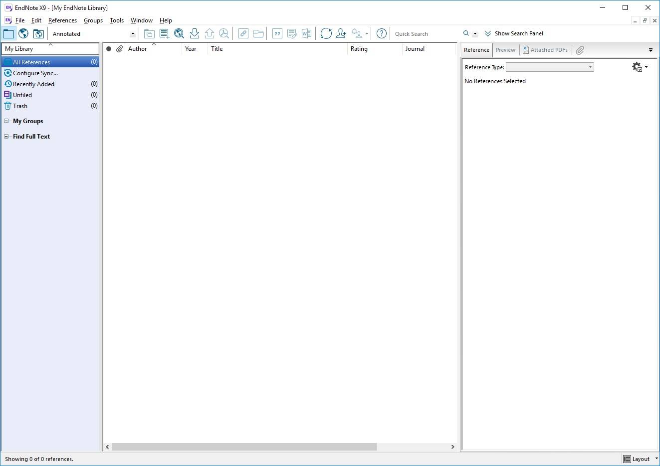Click Return to Word Processor icon
This screenshot has height=466, width=660.
[x=307, y=34]
